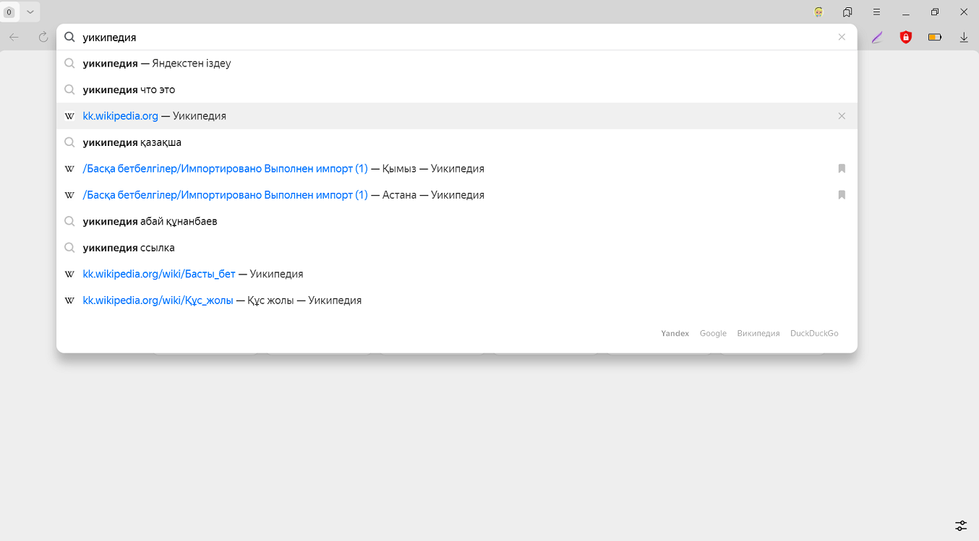Open page customization sliders icon
The width and height of the screenshot is (979, 541).
click(961, 525)
